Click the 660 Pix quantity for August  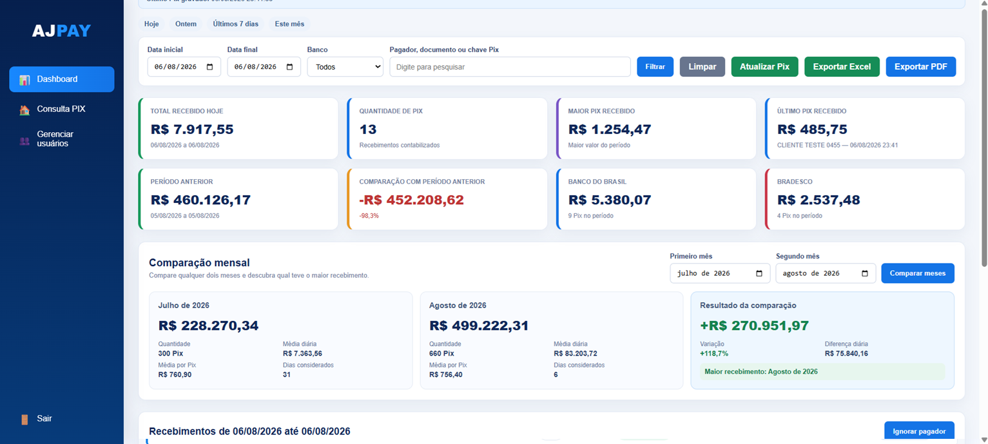tap(441, 354)
